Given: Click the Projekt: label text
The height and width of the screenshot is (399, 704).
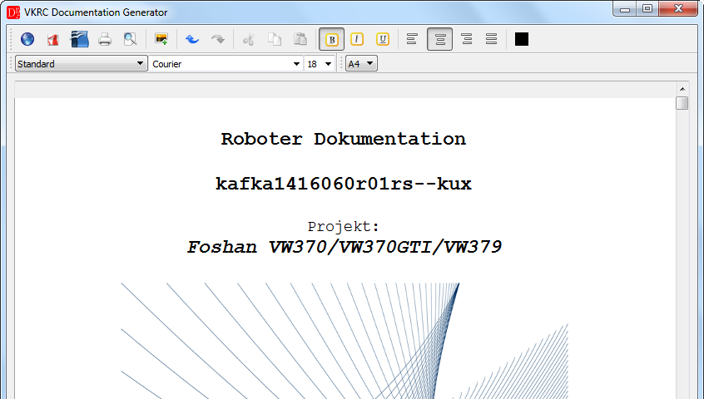Looking at the screenshot, I should [x=344, y=227].
